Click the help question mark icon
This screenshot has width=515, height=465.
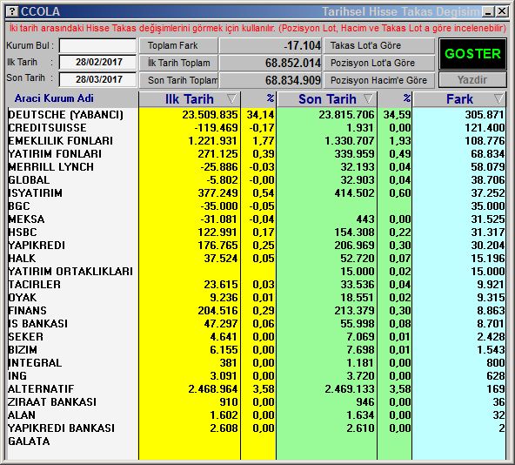(12, 11)
